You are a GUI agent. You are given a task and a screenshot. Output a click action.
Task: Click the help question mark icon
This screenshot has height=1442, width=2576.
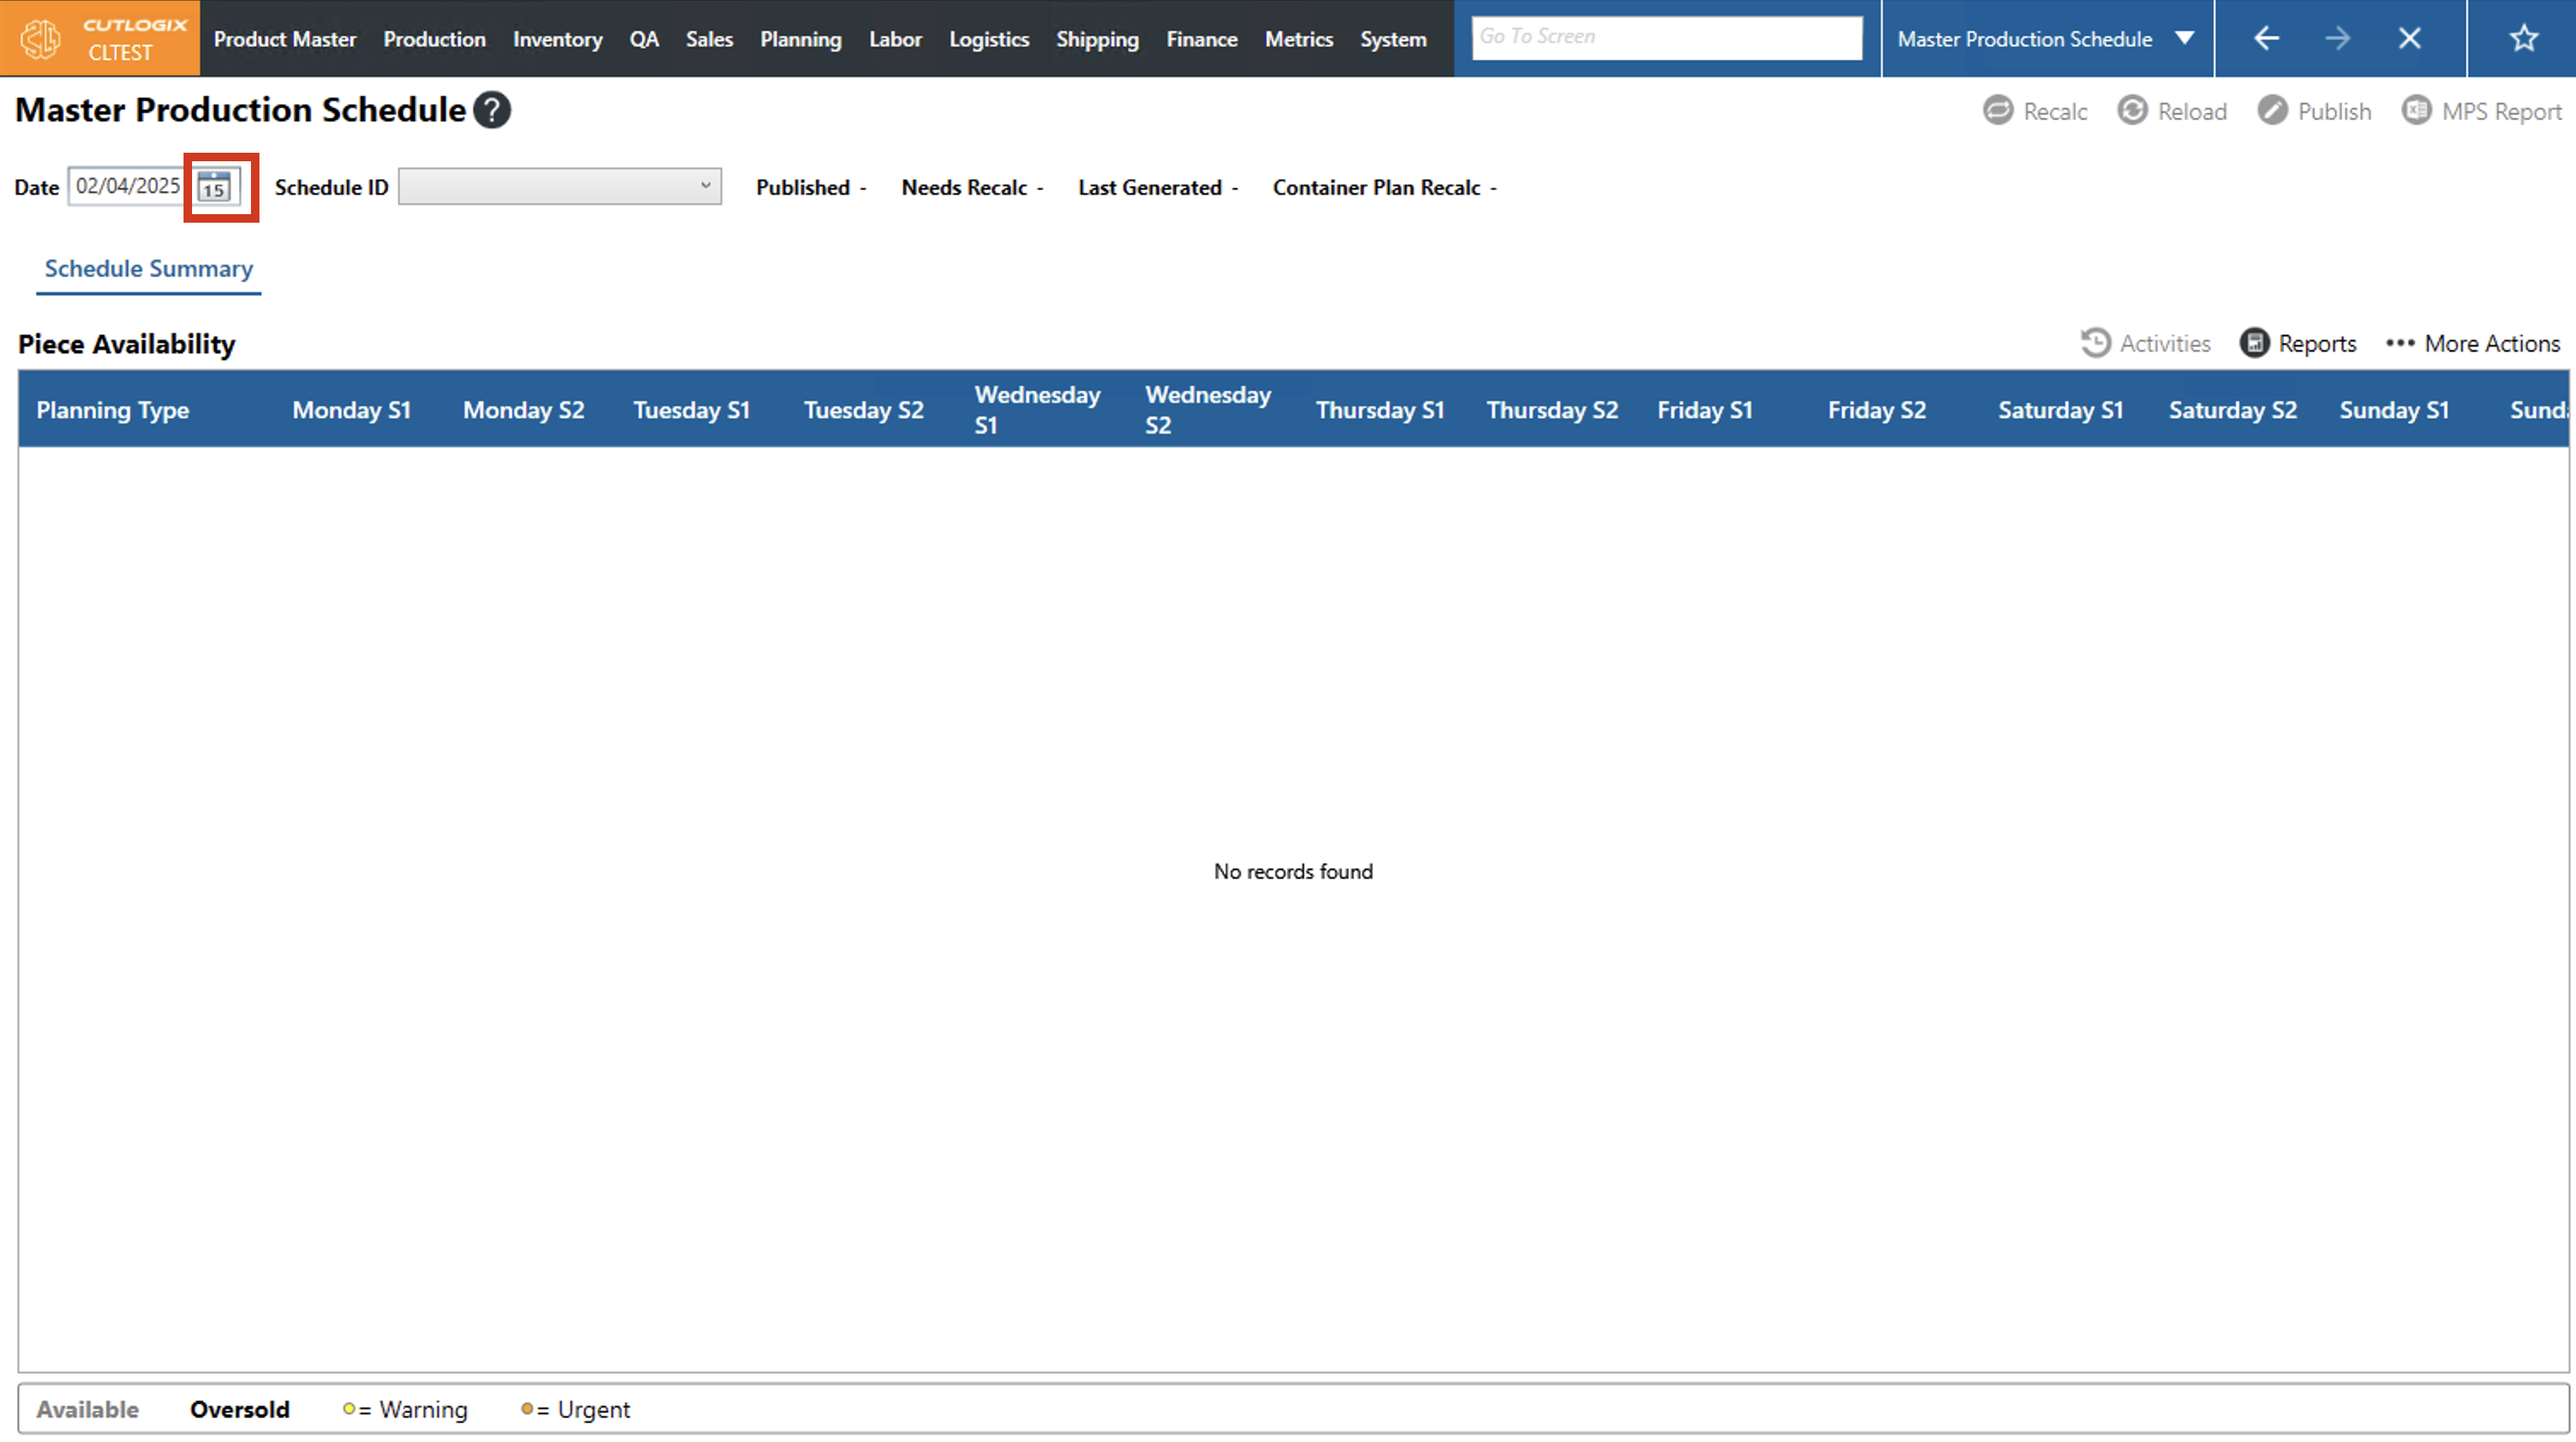tap(492, 110)
